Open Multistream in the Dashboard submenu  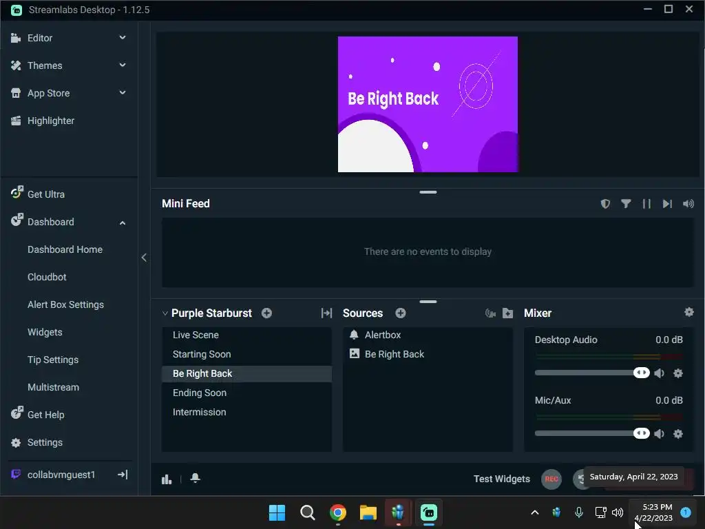click(54, 387)
